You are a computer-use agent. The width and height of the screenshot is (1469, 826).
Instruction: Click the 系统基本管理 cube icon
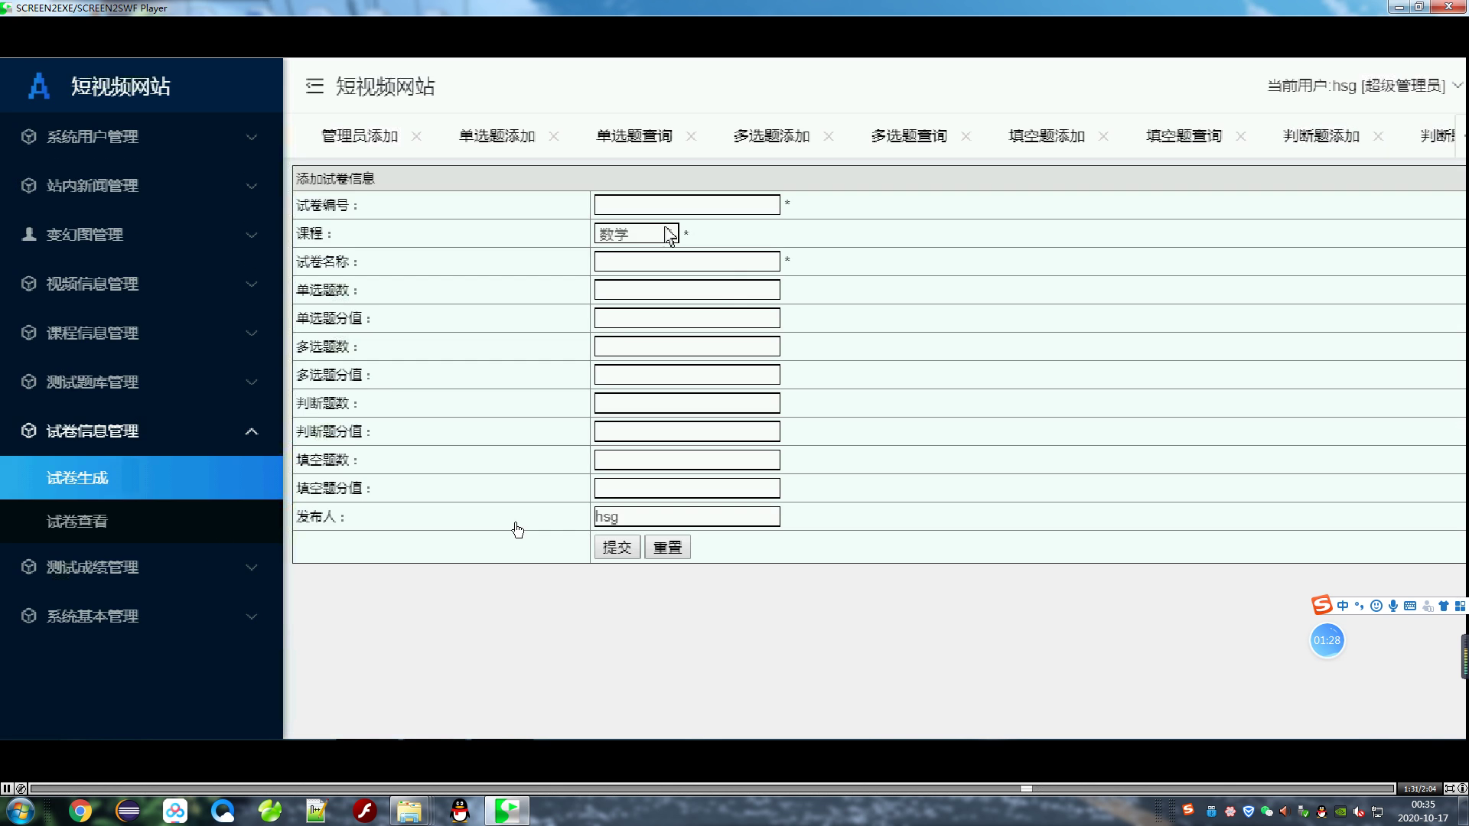(x=29, y=616)
